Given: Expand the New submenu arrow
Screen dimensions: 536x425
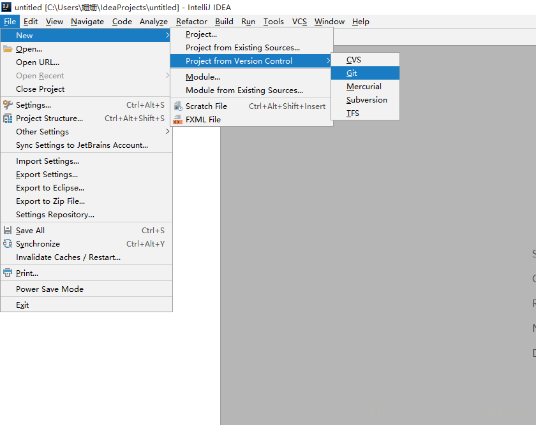Looking at the screenshot, I should coord(167,35).
